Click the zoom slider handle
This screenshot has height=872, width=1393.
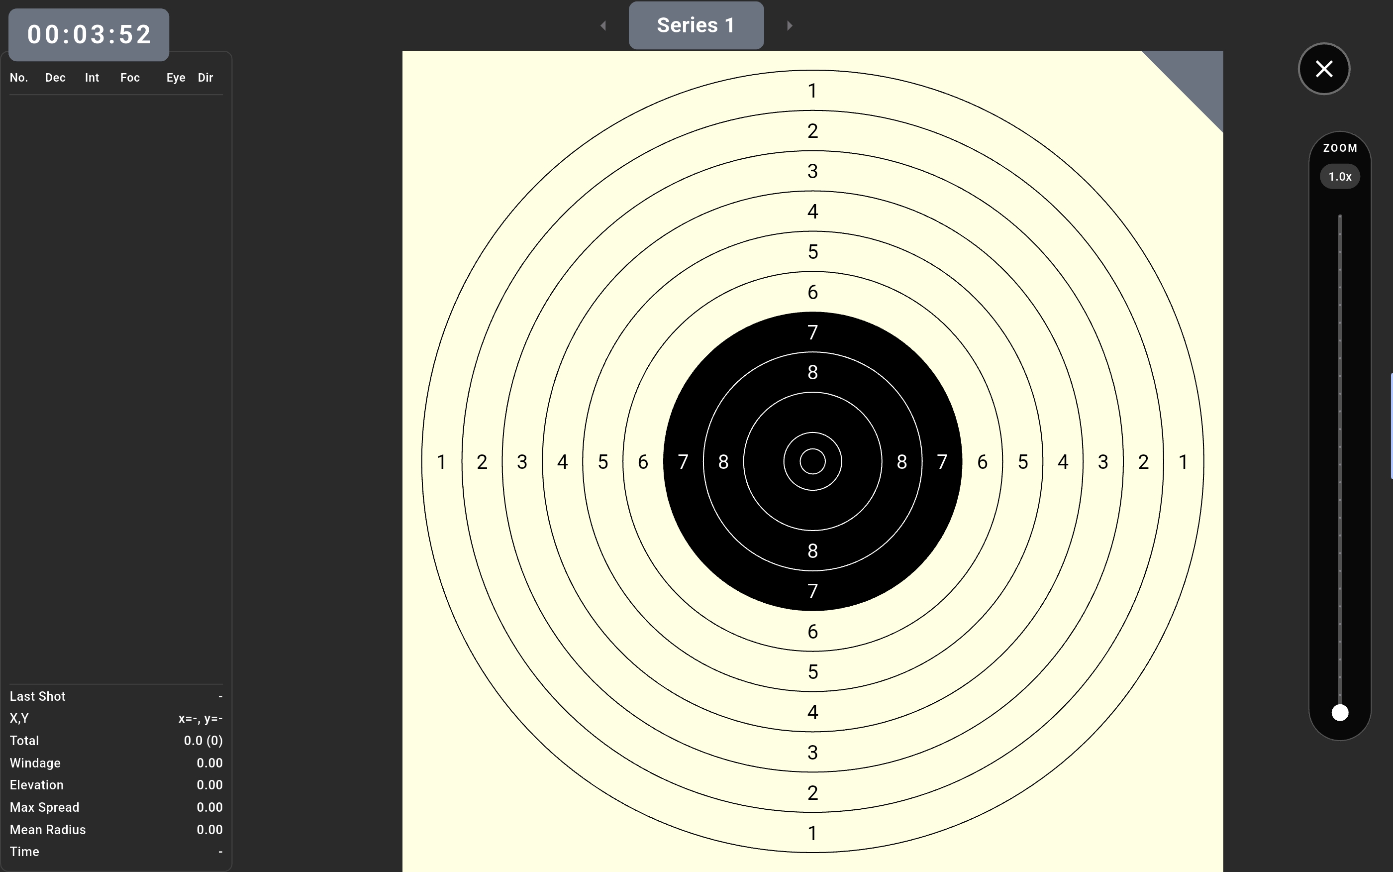1340,713
